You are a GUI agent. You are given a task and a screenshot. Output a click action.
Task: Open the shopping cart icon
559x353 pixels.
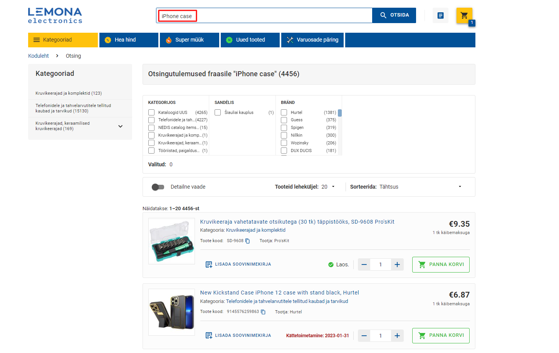[464, 15]
